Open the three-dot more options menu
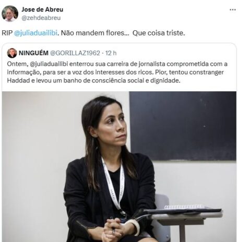The height and width of the screenshot is (242, 238). click(x=233, y=10)
